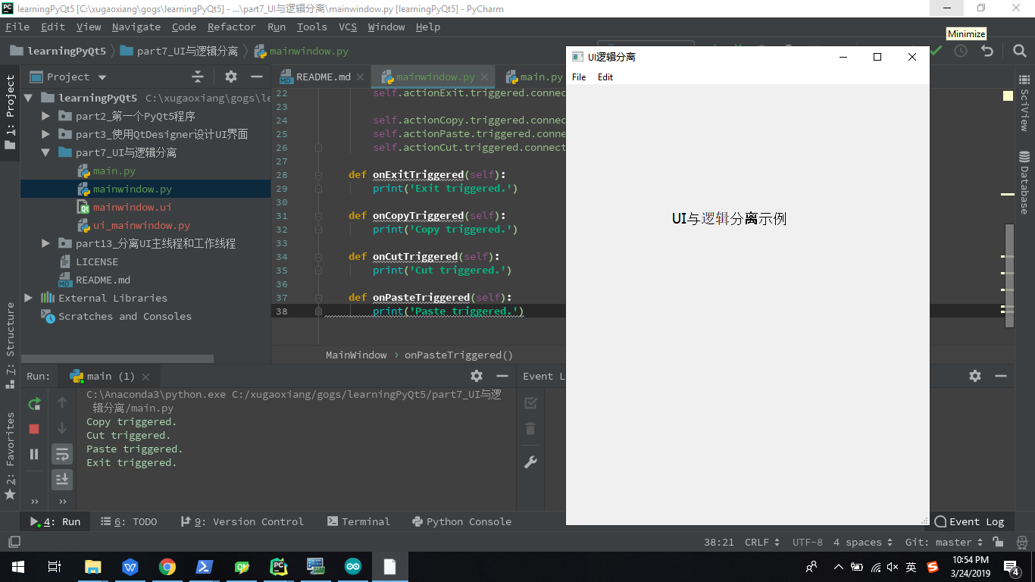Viewport: 1035px width, 582px height.
Task: Hide the Run tool window
Action: [502, 376]
